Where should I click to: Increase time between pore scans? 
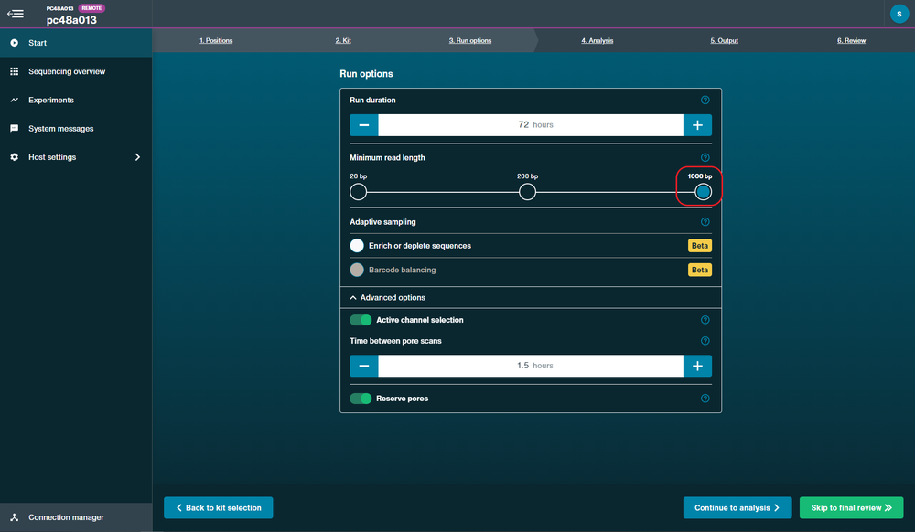tap(697, 366)
